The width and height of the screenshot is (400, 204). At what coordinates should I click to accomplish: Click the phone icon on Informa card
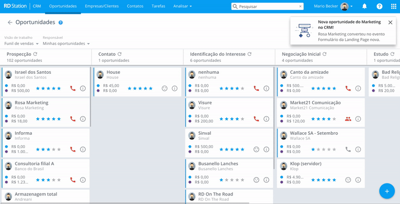72,149
